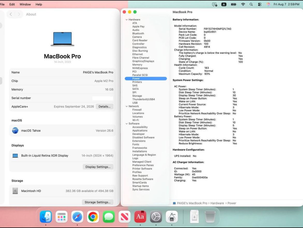Select NVMExpress in Hardware list

click(x=140, y=68)
